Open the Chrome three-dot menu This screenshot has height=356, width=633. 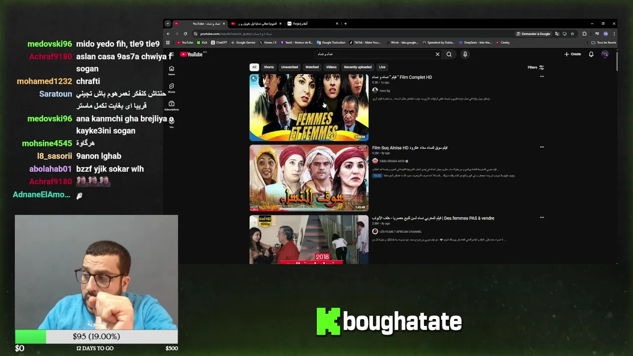[x=614, y=34]
